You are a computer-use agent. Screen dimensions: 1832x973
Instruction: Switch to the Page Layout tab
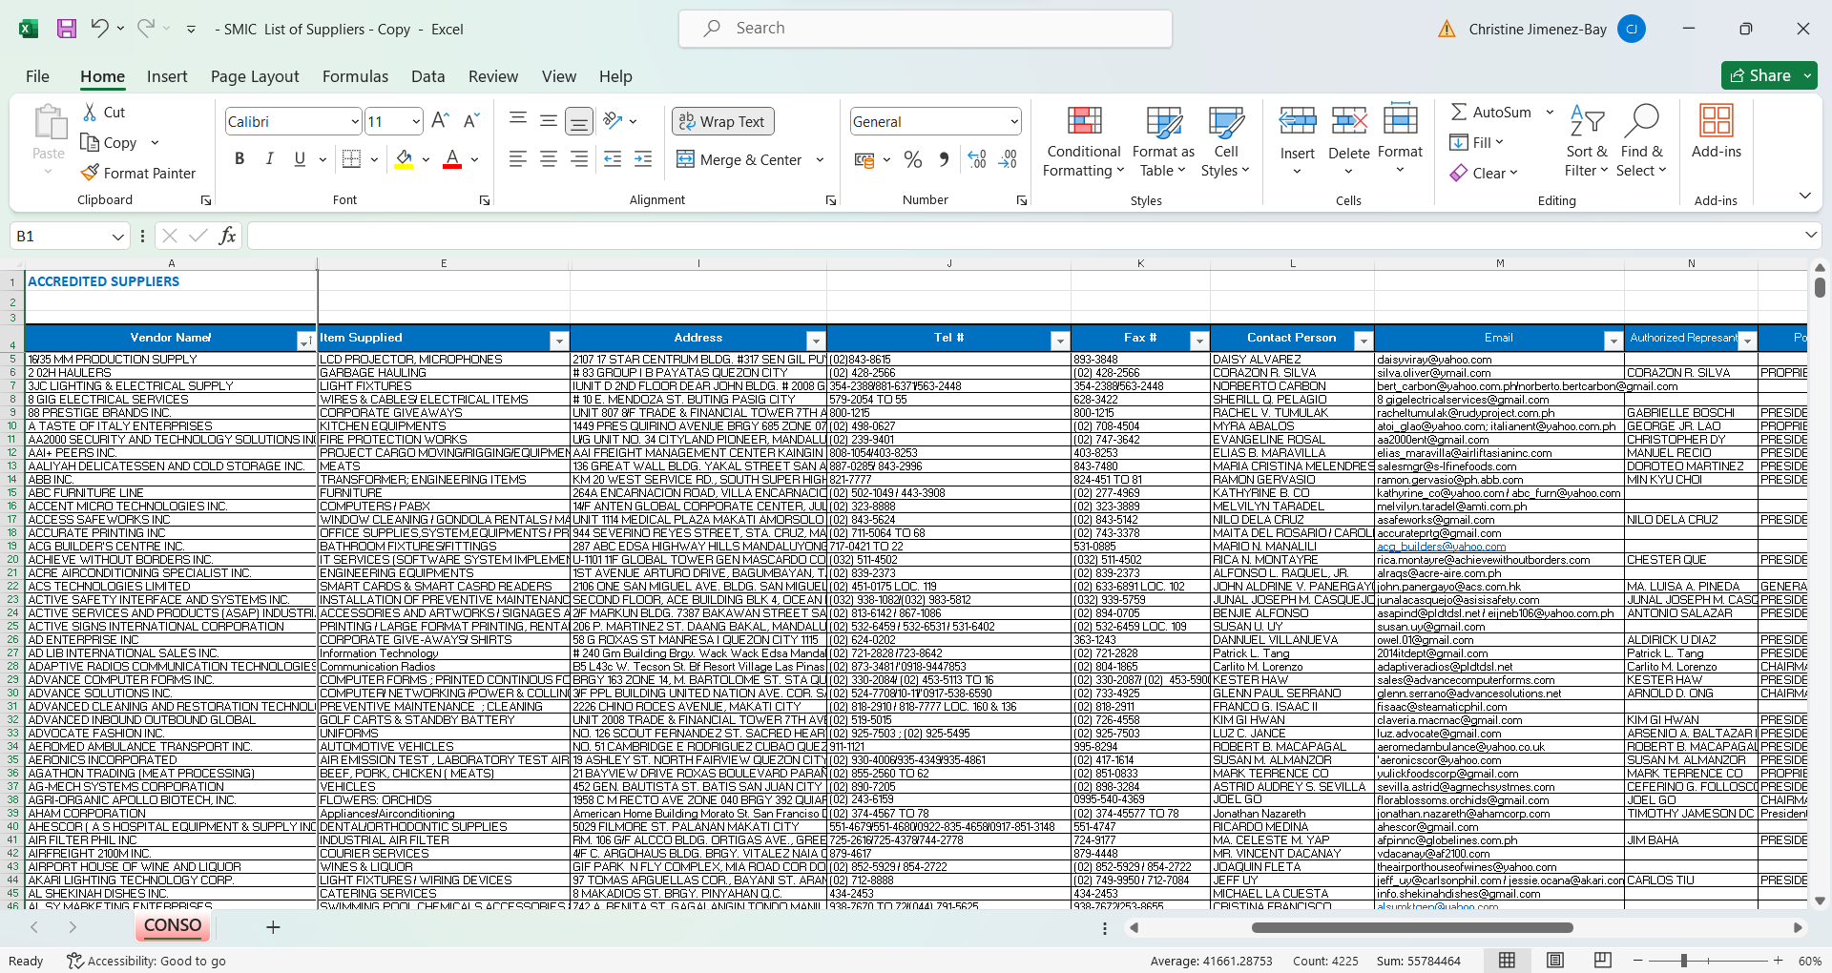pos(255,76)
